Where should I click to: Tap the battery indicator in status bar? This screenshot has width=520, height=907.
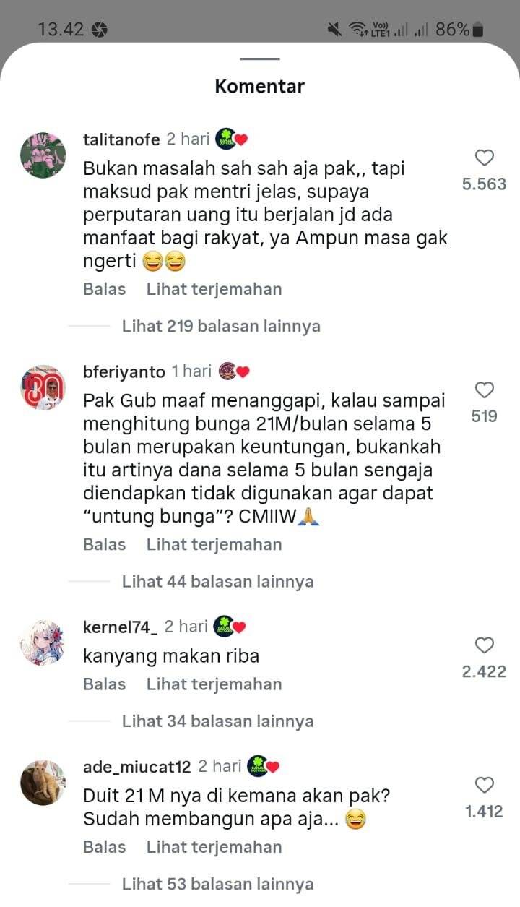(477, 30)
